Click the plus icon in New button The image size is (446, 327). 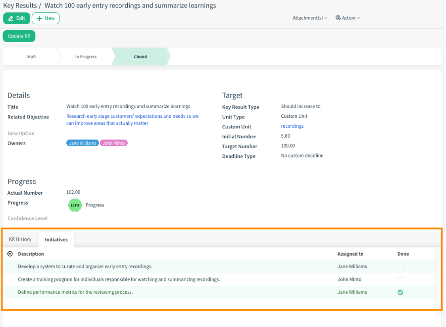(x=40, y=18)
